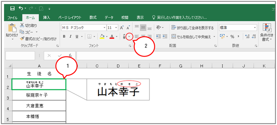The image size is (277, 125).
Task: Apply accounting currency number format
Action: click(222, 36)
